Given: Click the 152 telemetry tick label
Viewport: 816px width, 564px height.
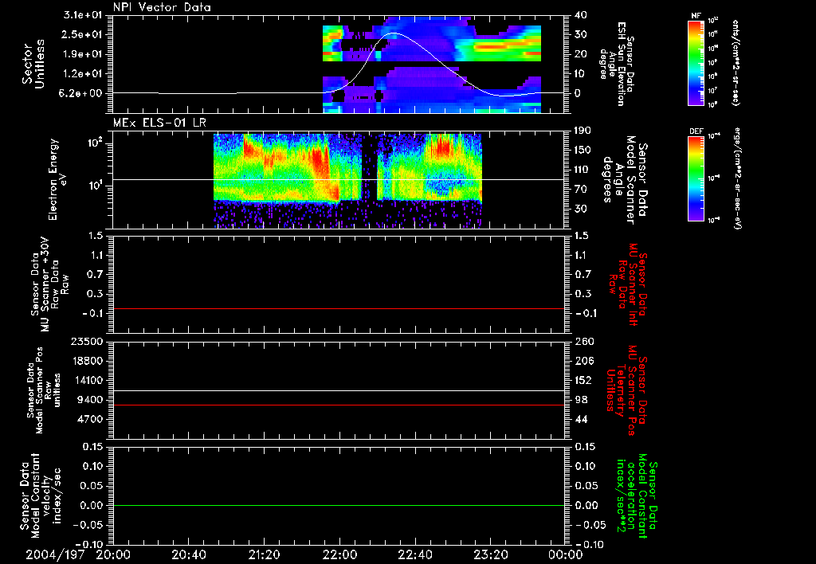Looking at the screenshot, I should tap(584, 380).
